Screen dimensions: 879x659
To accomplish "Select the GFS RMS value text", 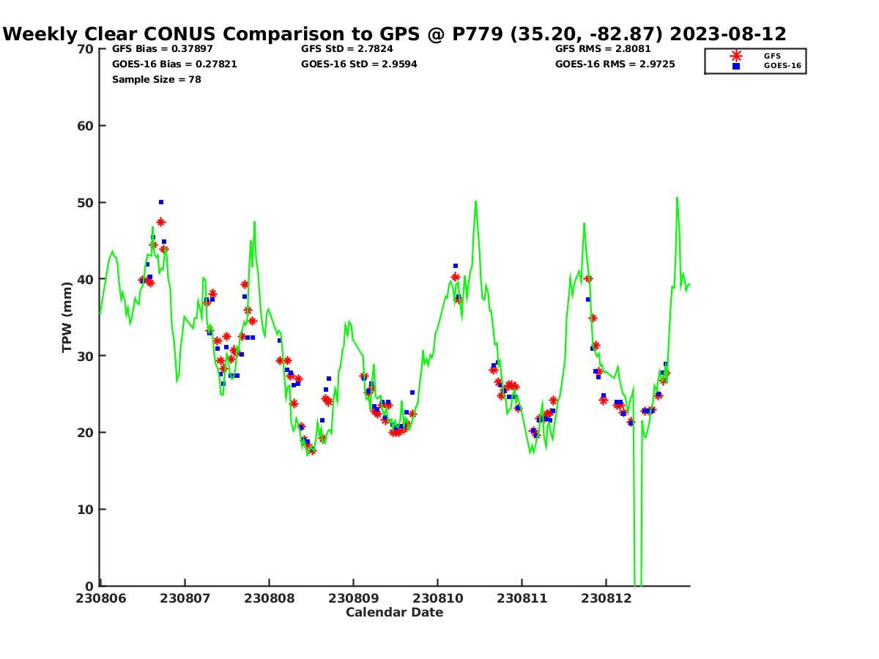I will 603,49.
